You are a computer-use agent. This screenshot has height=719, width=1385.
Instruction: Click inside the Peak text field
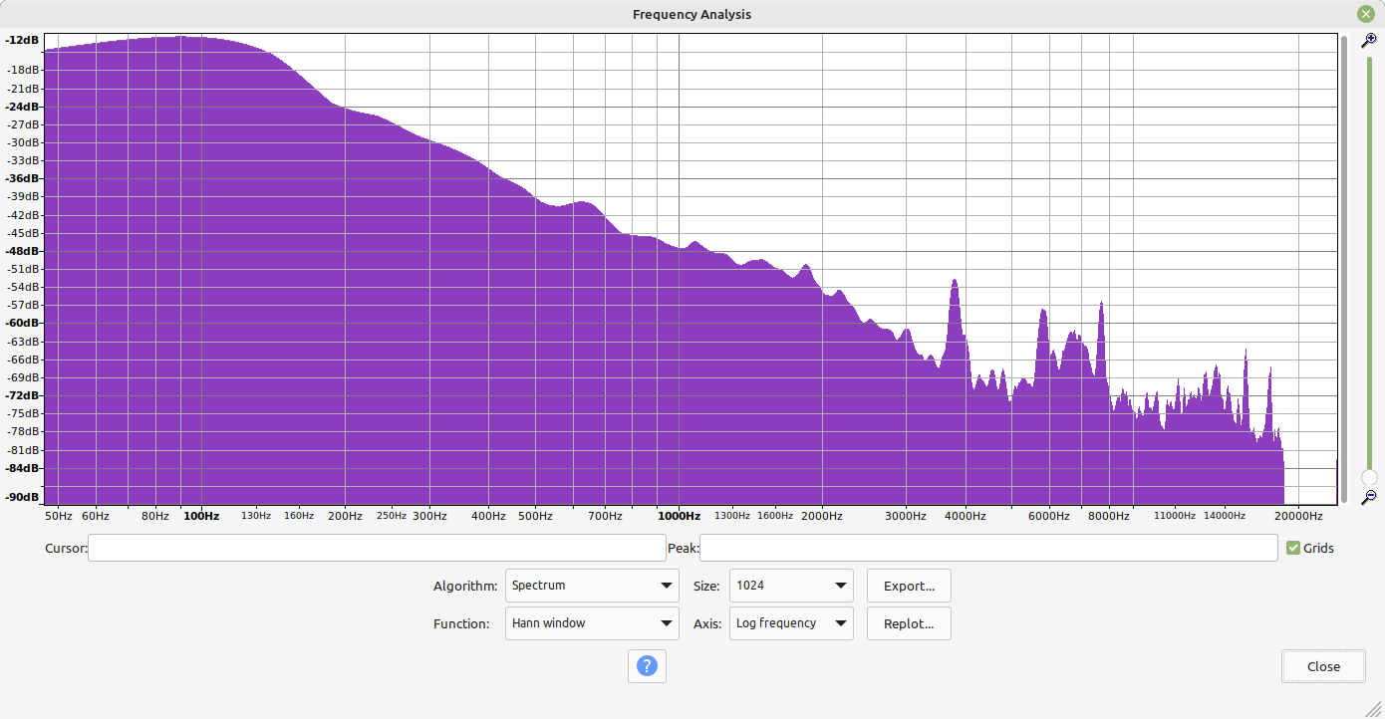pos(987,548)
